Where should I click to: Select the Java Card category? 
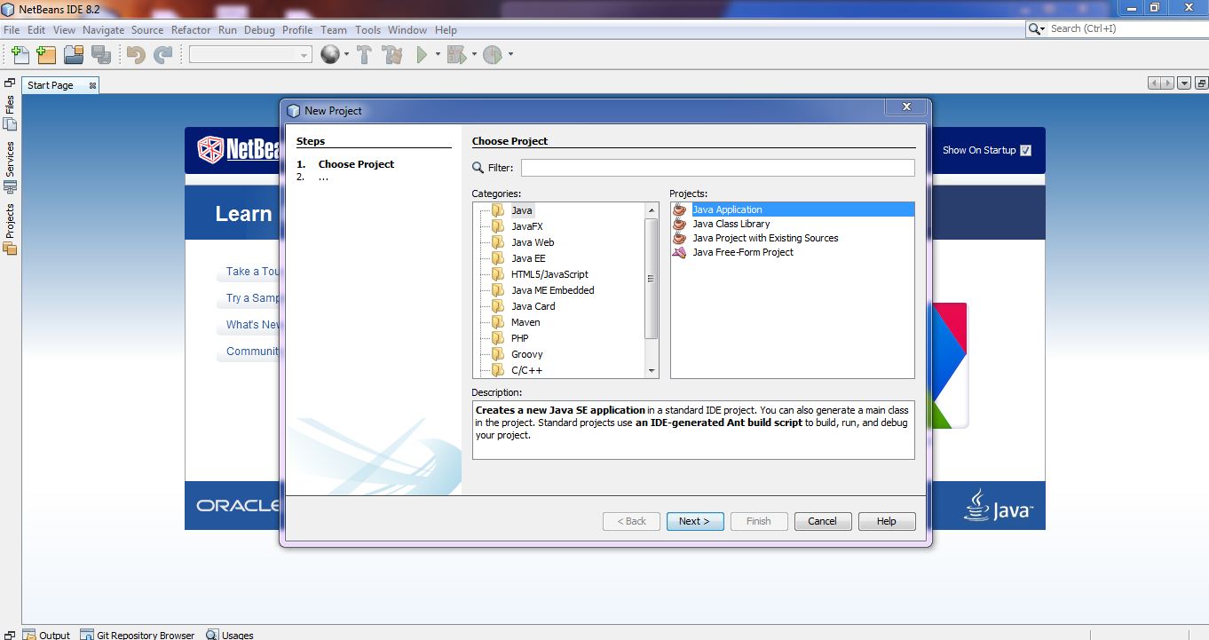533,306
